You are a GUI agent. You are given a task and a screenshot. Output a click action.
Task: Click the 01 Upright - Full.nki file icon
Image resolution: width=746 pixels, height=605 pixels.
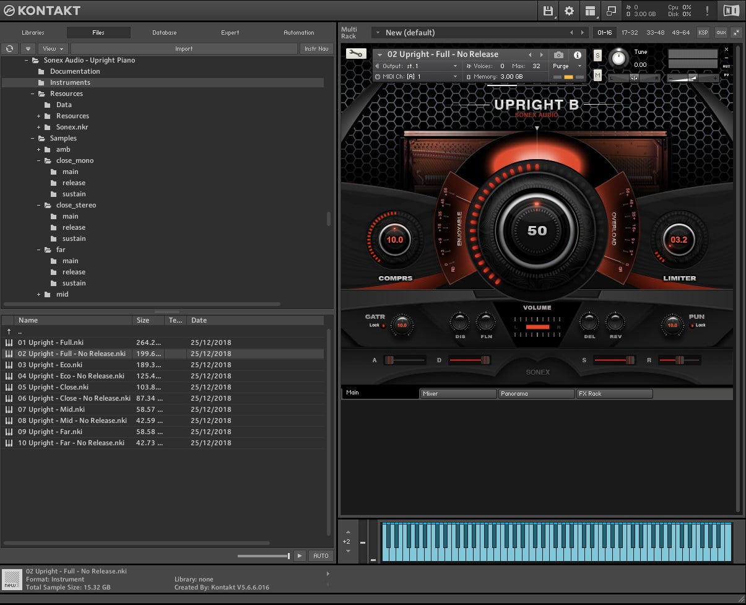point(9,342)
